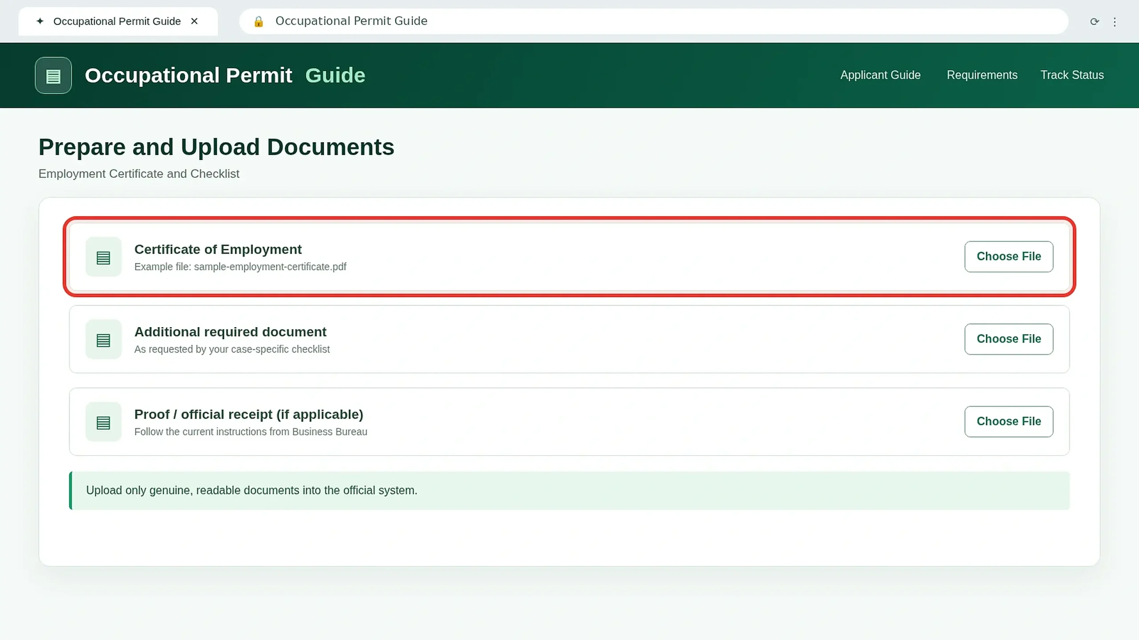The image size is (1139, 640).
Task: Click 'Proof / official receipt (if applicable)' title
Action: [249, 414]
